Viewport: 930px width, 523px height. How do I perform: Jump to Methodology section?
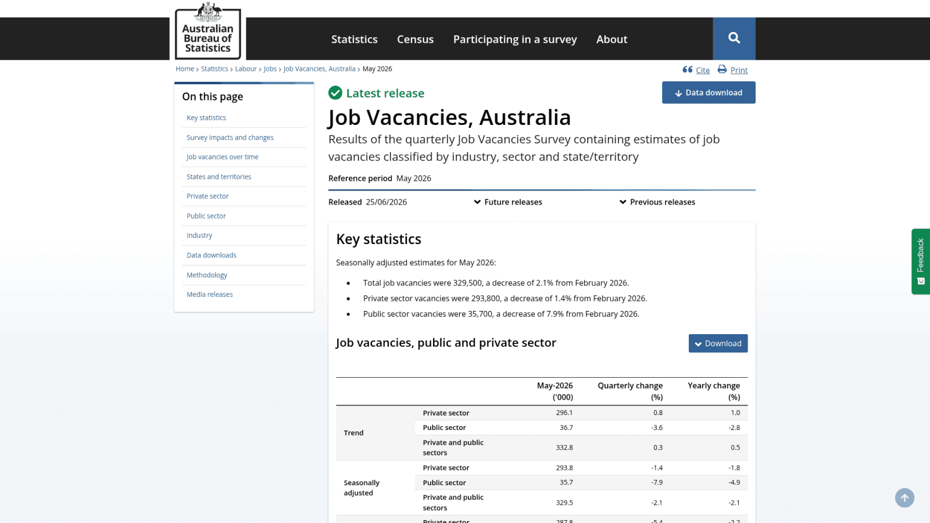[x=207, y=275]
